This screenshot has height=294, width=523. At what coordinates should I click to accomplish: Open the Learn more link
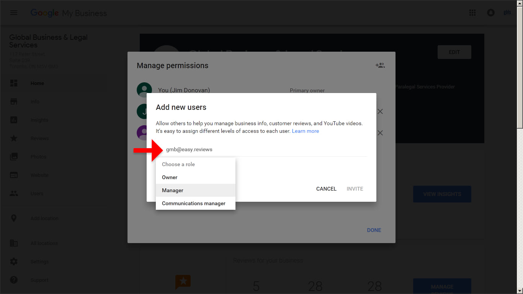click(305, 131)
